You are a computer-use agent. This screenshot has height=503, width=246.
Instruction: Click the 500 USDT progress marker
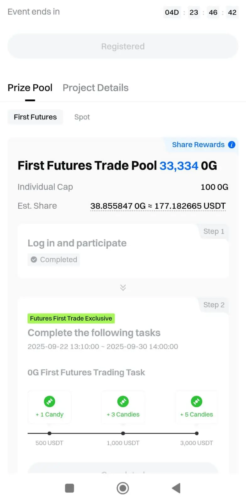[x=50, y=433]
